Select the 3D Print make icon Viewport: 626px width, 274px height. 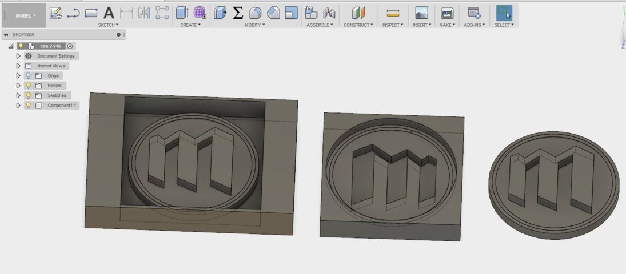[x=447, y=13]
